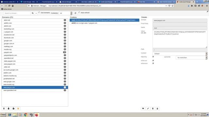This screenshot has width=209, height=117.
Task: Open the Context(s) All dropdown
Action: [x=65, y=13]
